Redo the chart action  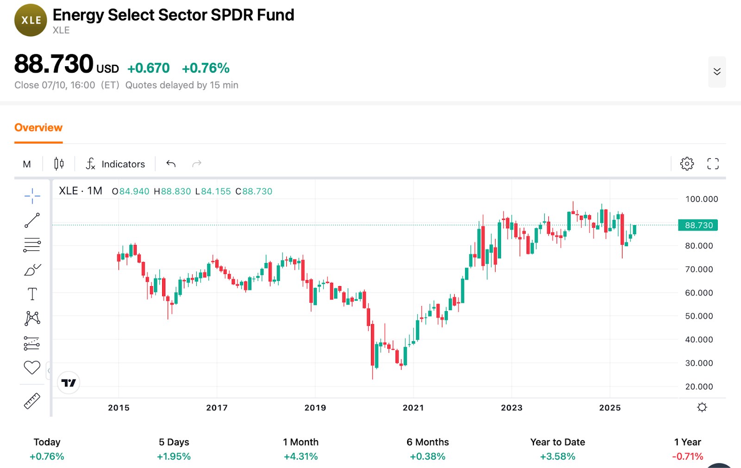click(x=197, y=163)
